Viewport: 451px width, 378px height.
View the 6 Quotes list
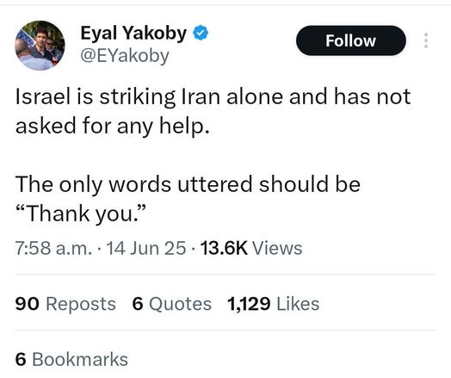pos(172,304)
